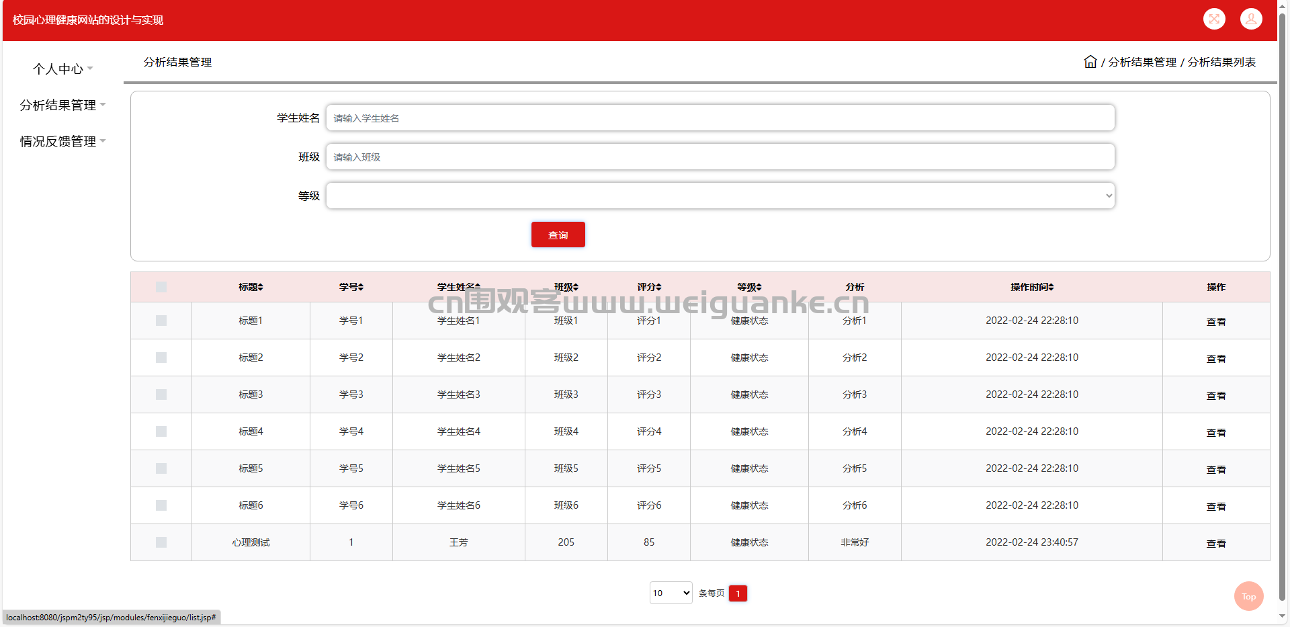The width and height of the screenshot is (1290, 627).
Task: Click 查看 for row 标题1
Action: 1216,322
